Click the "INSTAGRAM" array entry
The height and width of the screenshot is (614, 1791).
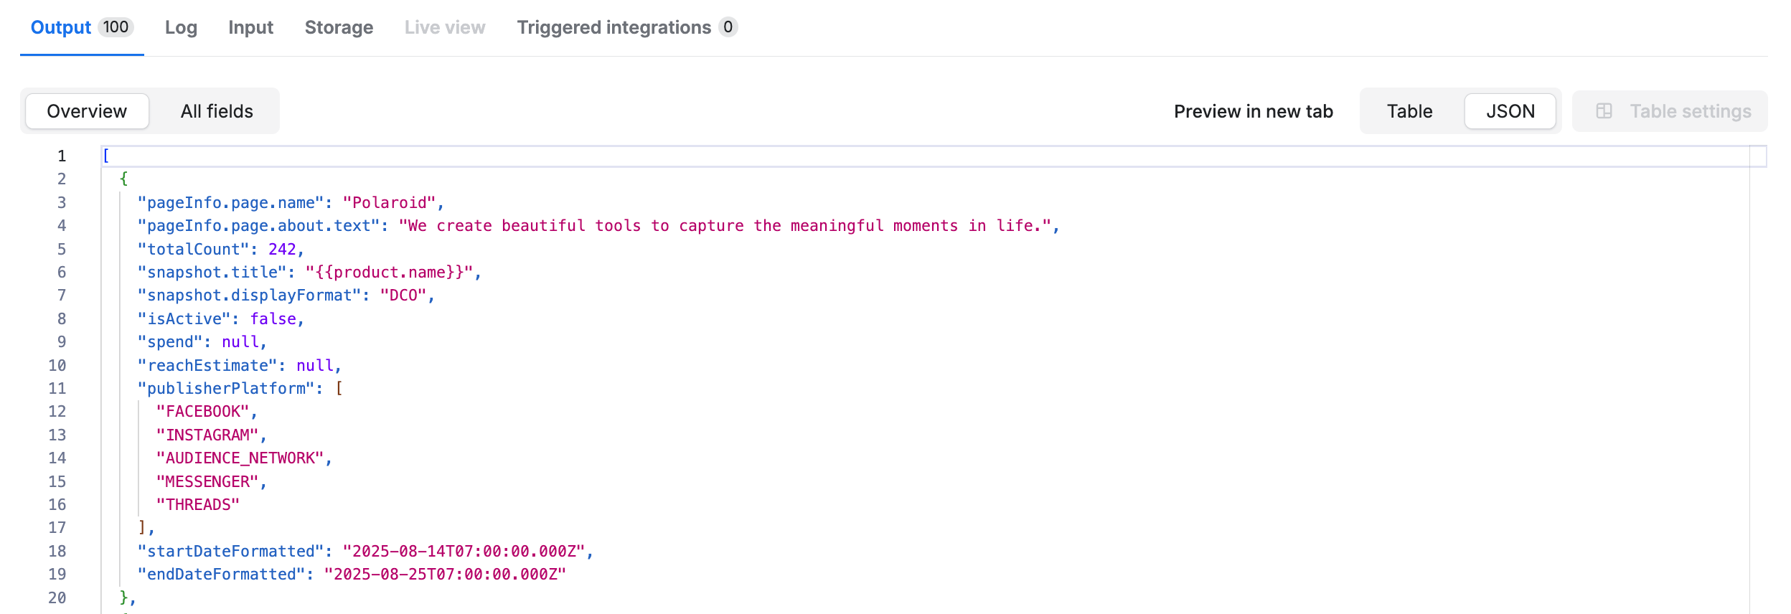tap(207, 435)
